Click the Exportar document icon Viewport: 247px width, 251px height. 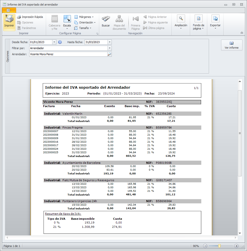point(215,19)
